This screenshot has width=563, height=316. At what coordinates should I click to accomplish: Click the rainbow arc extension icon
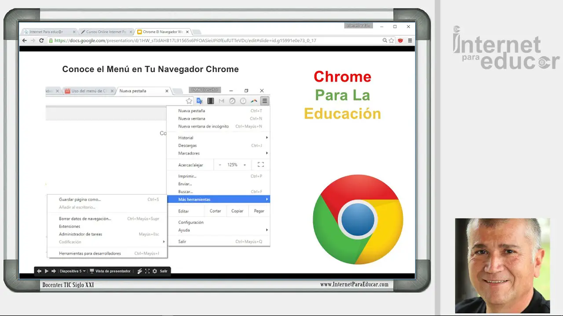[x=254, y=101]
